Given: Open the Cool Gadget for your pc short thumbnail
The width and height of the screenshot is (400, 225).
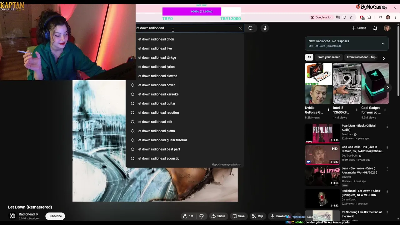Looking at the screenshot, I should (x=375, y=83).
